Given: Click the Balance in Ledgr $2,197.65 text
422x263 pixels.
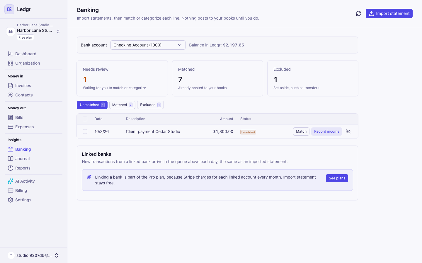Looking at the screenshot, I should (217, 45).
